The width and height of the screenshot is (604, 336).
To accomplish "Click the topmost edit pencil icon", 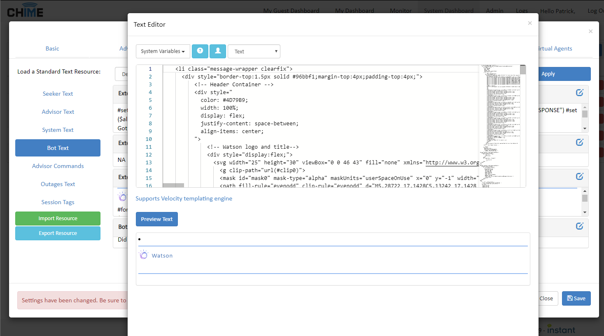I will [x=579, y=93].
